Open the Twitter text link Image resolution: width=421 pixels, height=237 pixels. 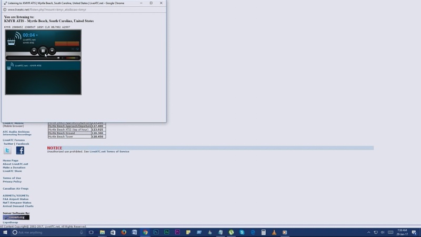point(8,144)
